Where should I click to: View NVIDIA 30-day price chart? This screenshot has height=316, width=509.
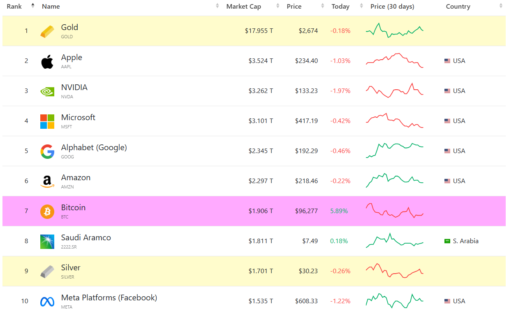395,91
